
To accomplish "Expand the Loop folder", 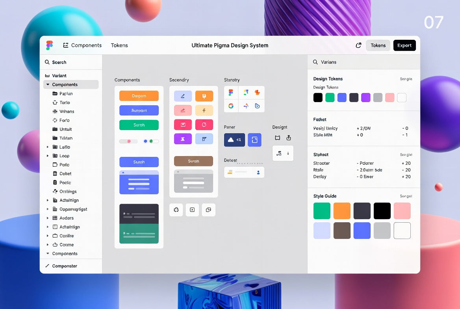I will click(48, 156).
